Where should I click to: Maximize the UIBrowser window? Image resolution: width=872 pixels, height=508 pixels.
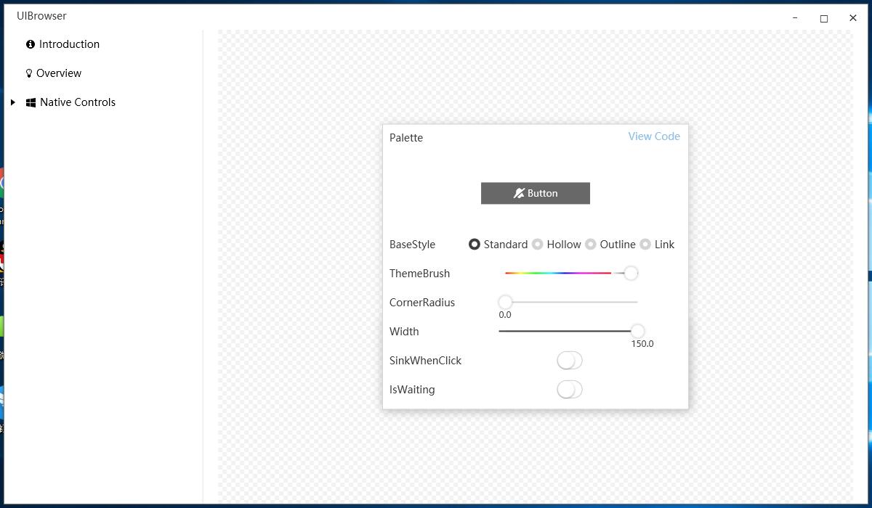824,18
